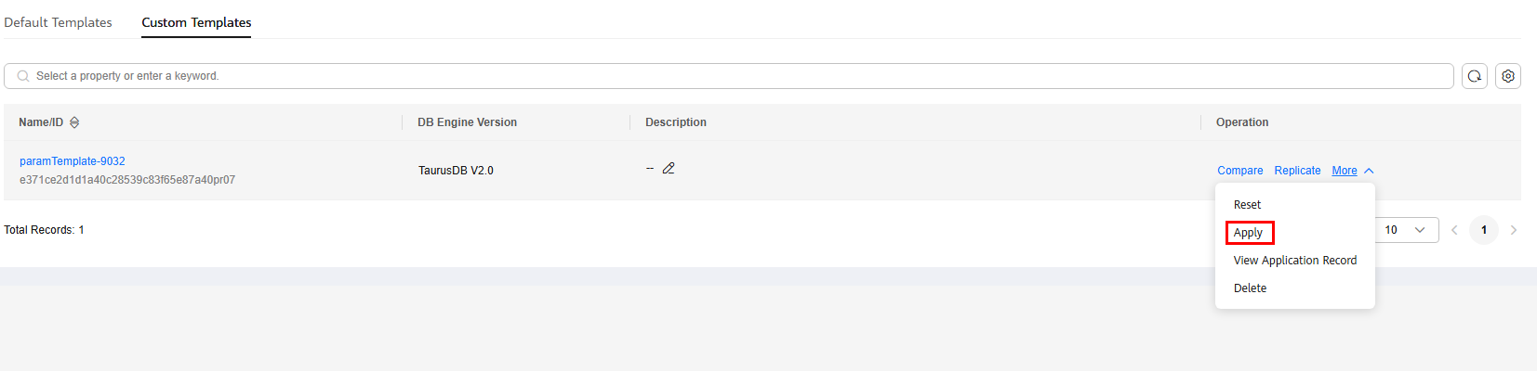Switch to the Default Templates tab
1537x371 pixels.
click(x=58, y=22)
